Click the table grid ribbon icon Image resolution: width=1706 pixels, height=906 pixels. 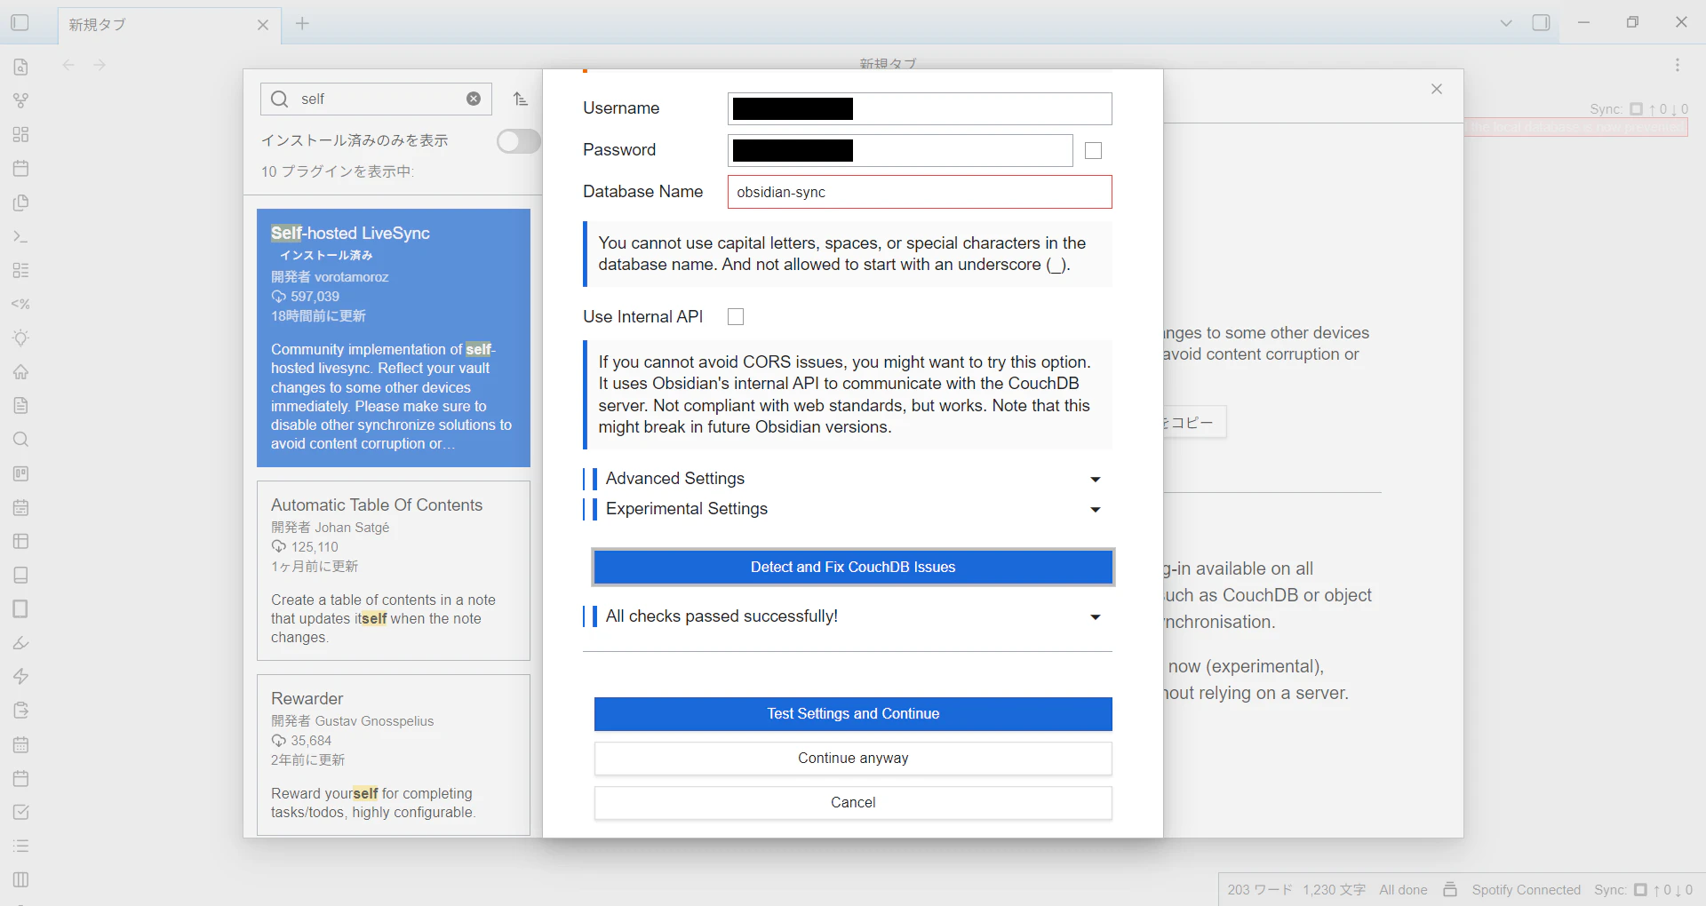point(21,541)
